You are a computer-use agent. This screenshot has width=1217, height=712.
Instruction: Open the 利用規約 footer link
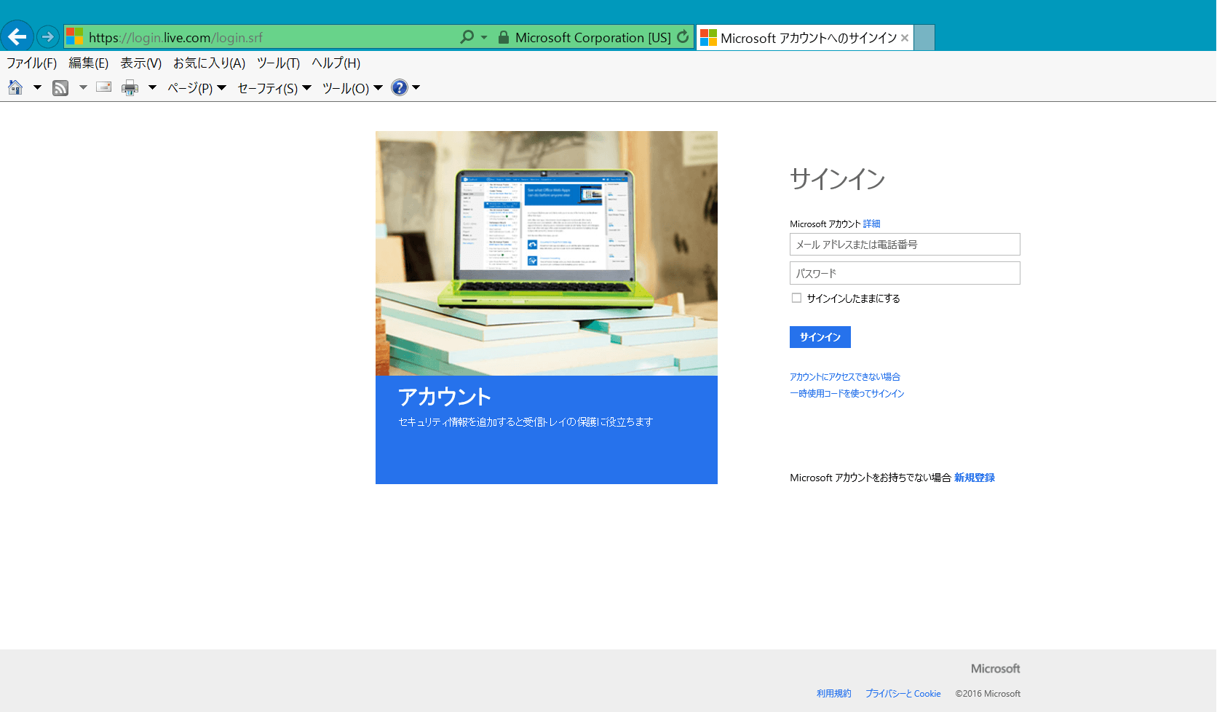click(834, 694)
